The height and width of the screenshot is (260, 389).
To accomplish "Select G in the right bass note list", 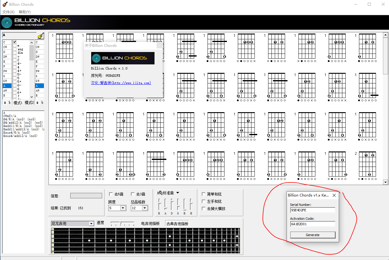I will click(40, 76).
